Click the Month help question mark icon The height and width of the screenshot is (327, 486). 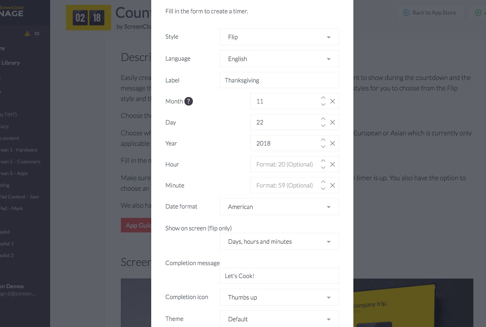pyautogui.click(x=188, y=101)
